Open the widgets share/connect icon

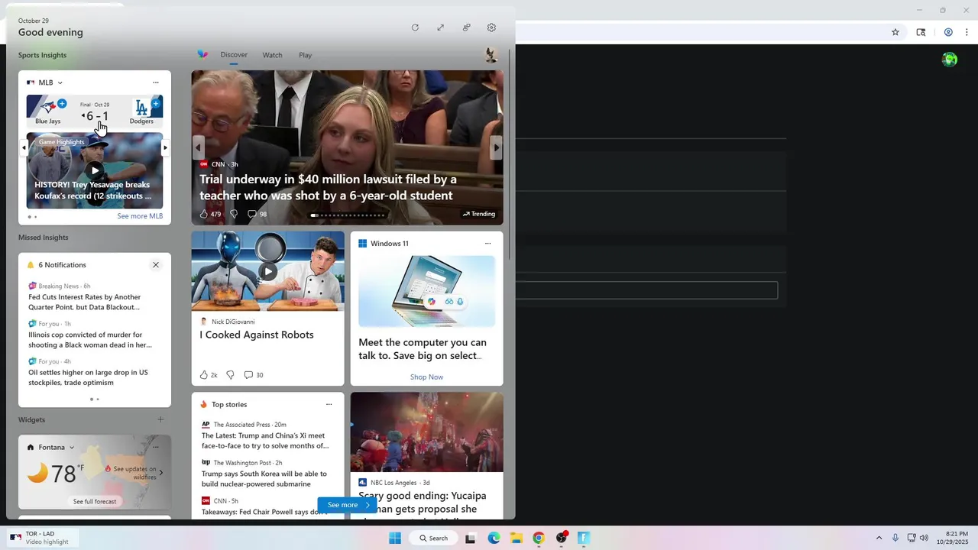(x=466, y=27)
